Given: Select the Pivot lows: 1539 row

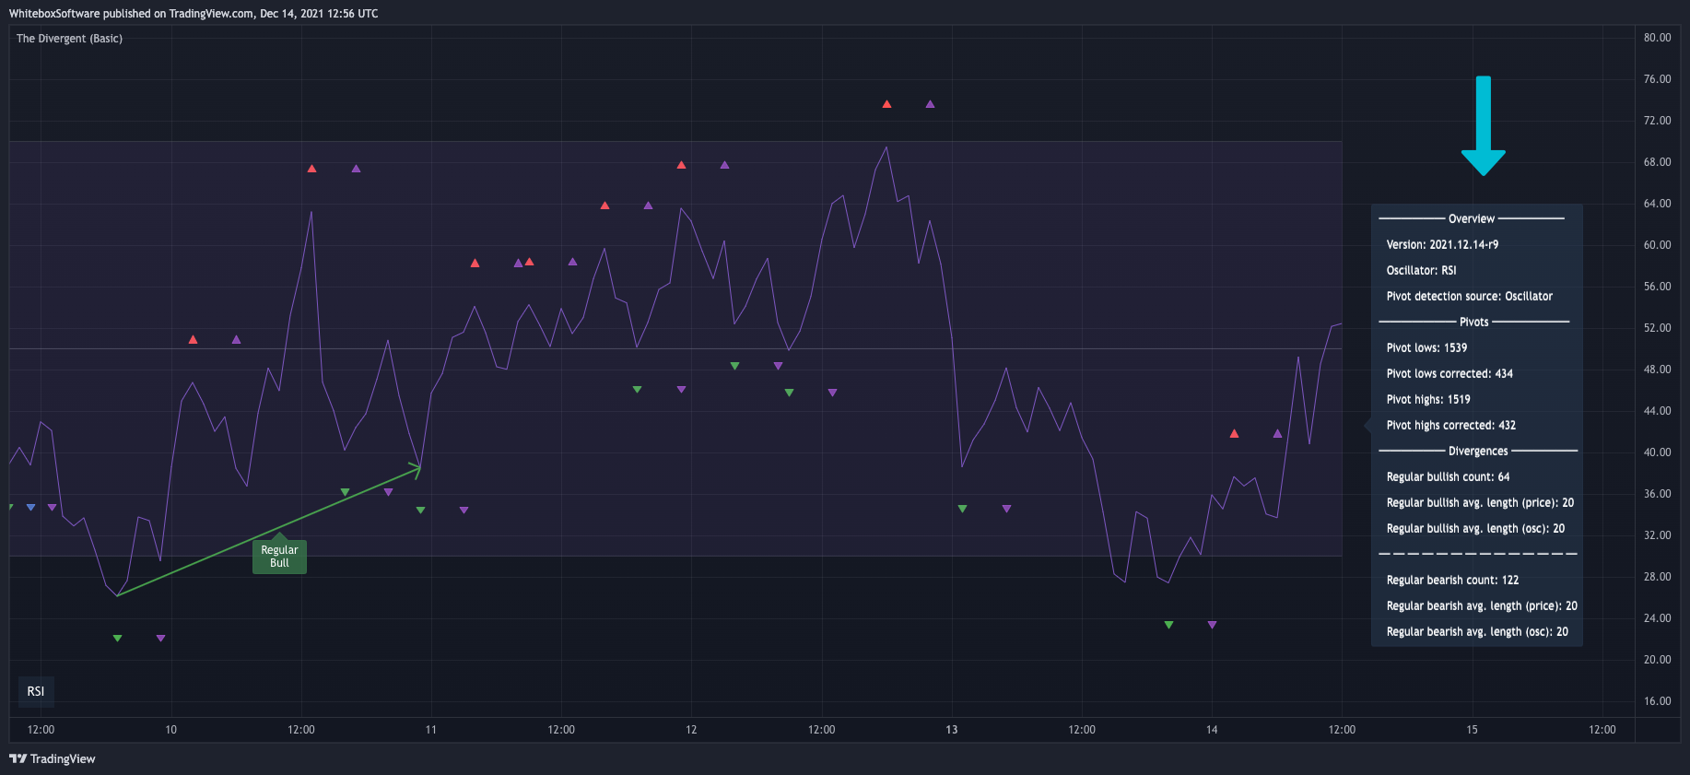Looking at the screenshot, I should coord(1426,348).
